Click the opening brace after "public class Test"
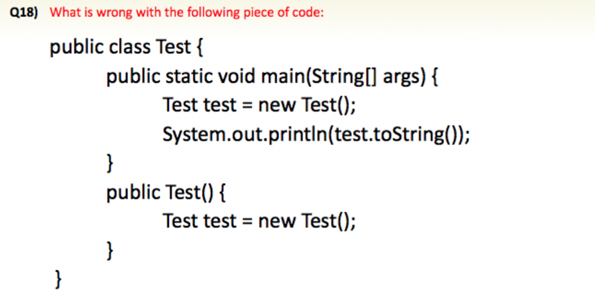The image size is (595, 307). coord(198,47)
